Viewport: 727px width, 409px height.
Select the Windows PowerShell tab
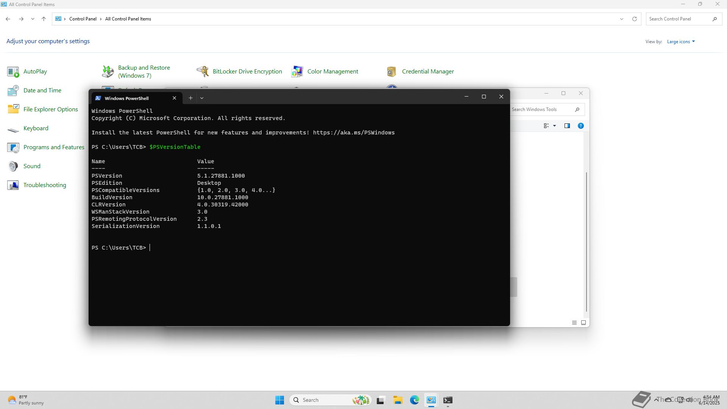coord(126,98)
